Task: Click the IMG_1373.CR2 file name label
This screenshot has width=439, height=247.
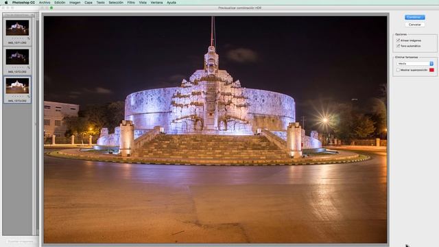Action: 17,101
